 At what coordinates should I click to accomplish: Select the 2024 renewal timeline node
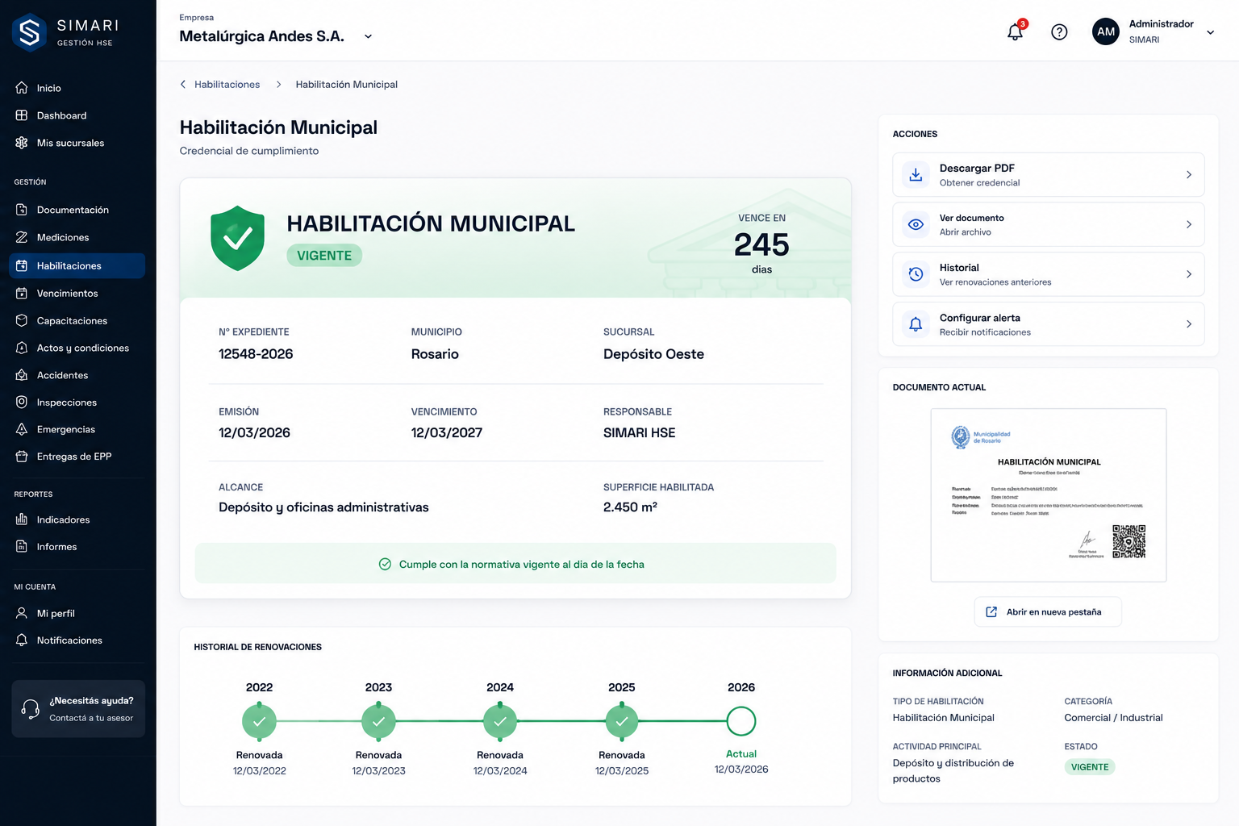[x=500, y=721]
